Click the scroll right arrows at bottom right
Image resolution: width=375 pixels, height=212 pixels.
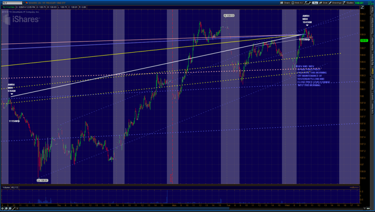pos(369,208)
